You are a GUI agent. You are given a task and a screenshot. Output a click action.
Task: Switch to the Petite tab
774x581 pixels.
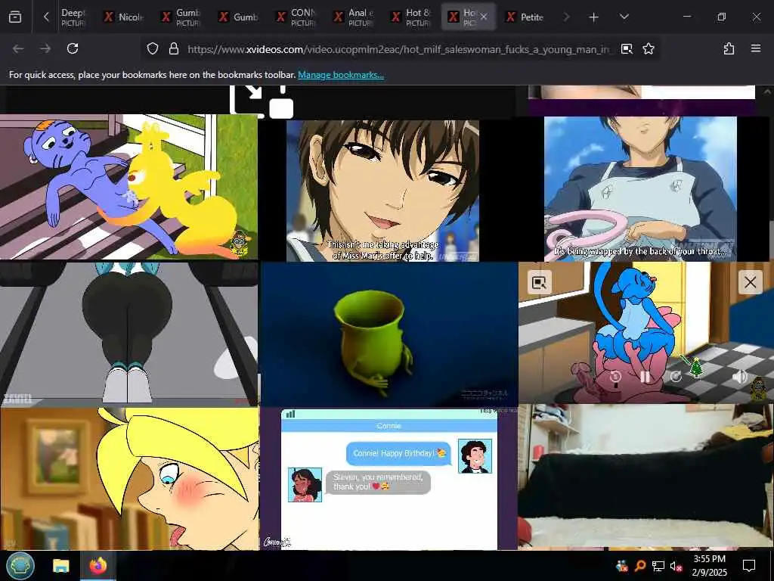[526, 17]
